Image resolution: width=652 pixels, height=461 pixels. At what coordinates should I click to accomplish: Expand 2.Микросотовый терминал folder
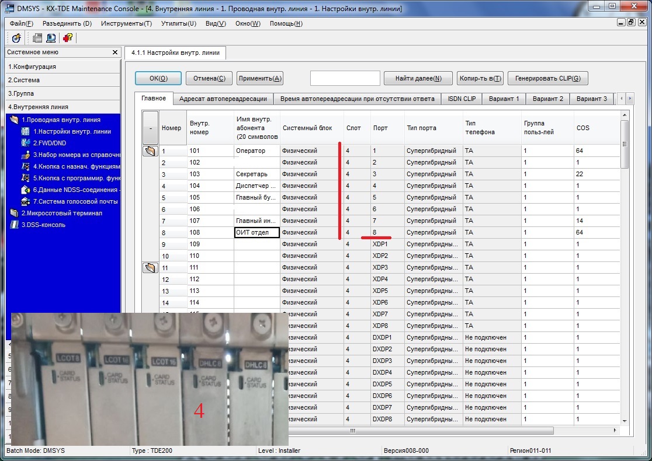[x=15, y=213]
